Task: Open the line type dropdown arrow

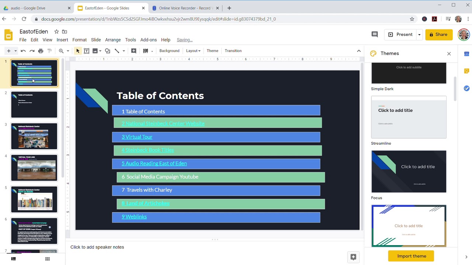Action: pyautogui.click(x=124, y=51)
